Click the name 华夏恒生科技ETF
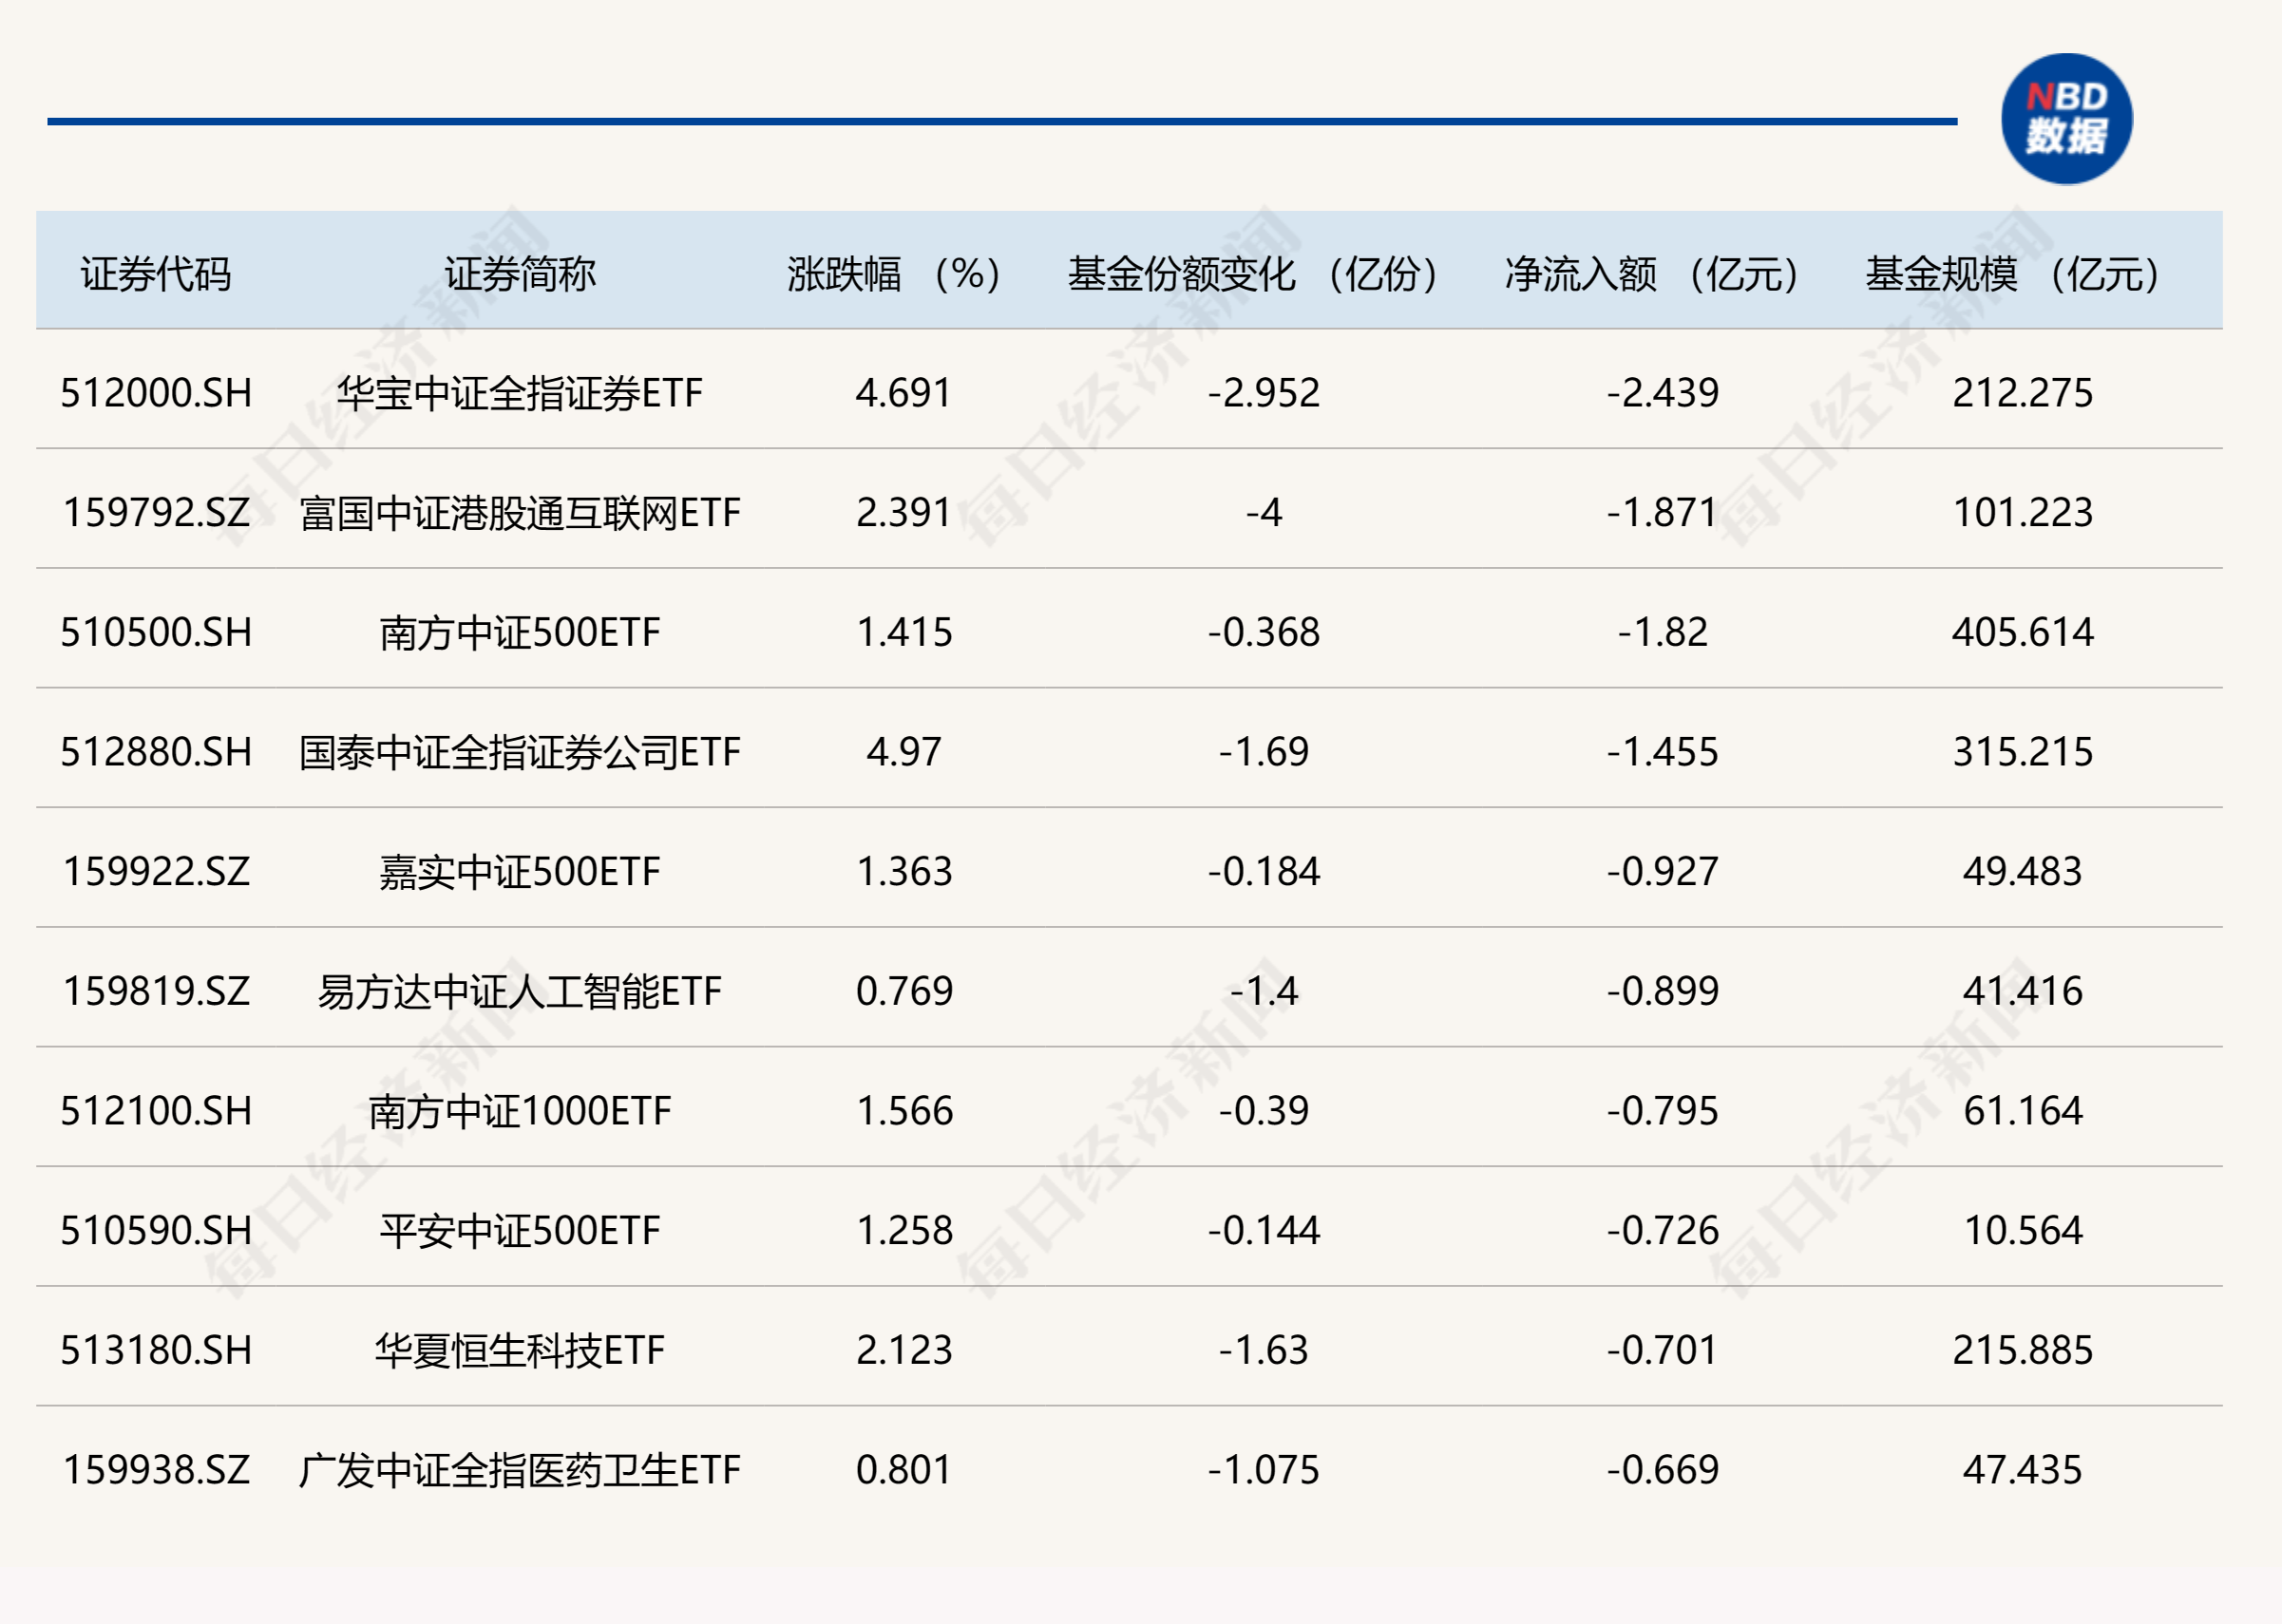2282x1624 pixels. pos(521,1350)
